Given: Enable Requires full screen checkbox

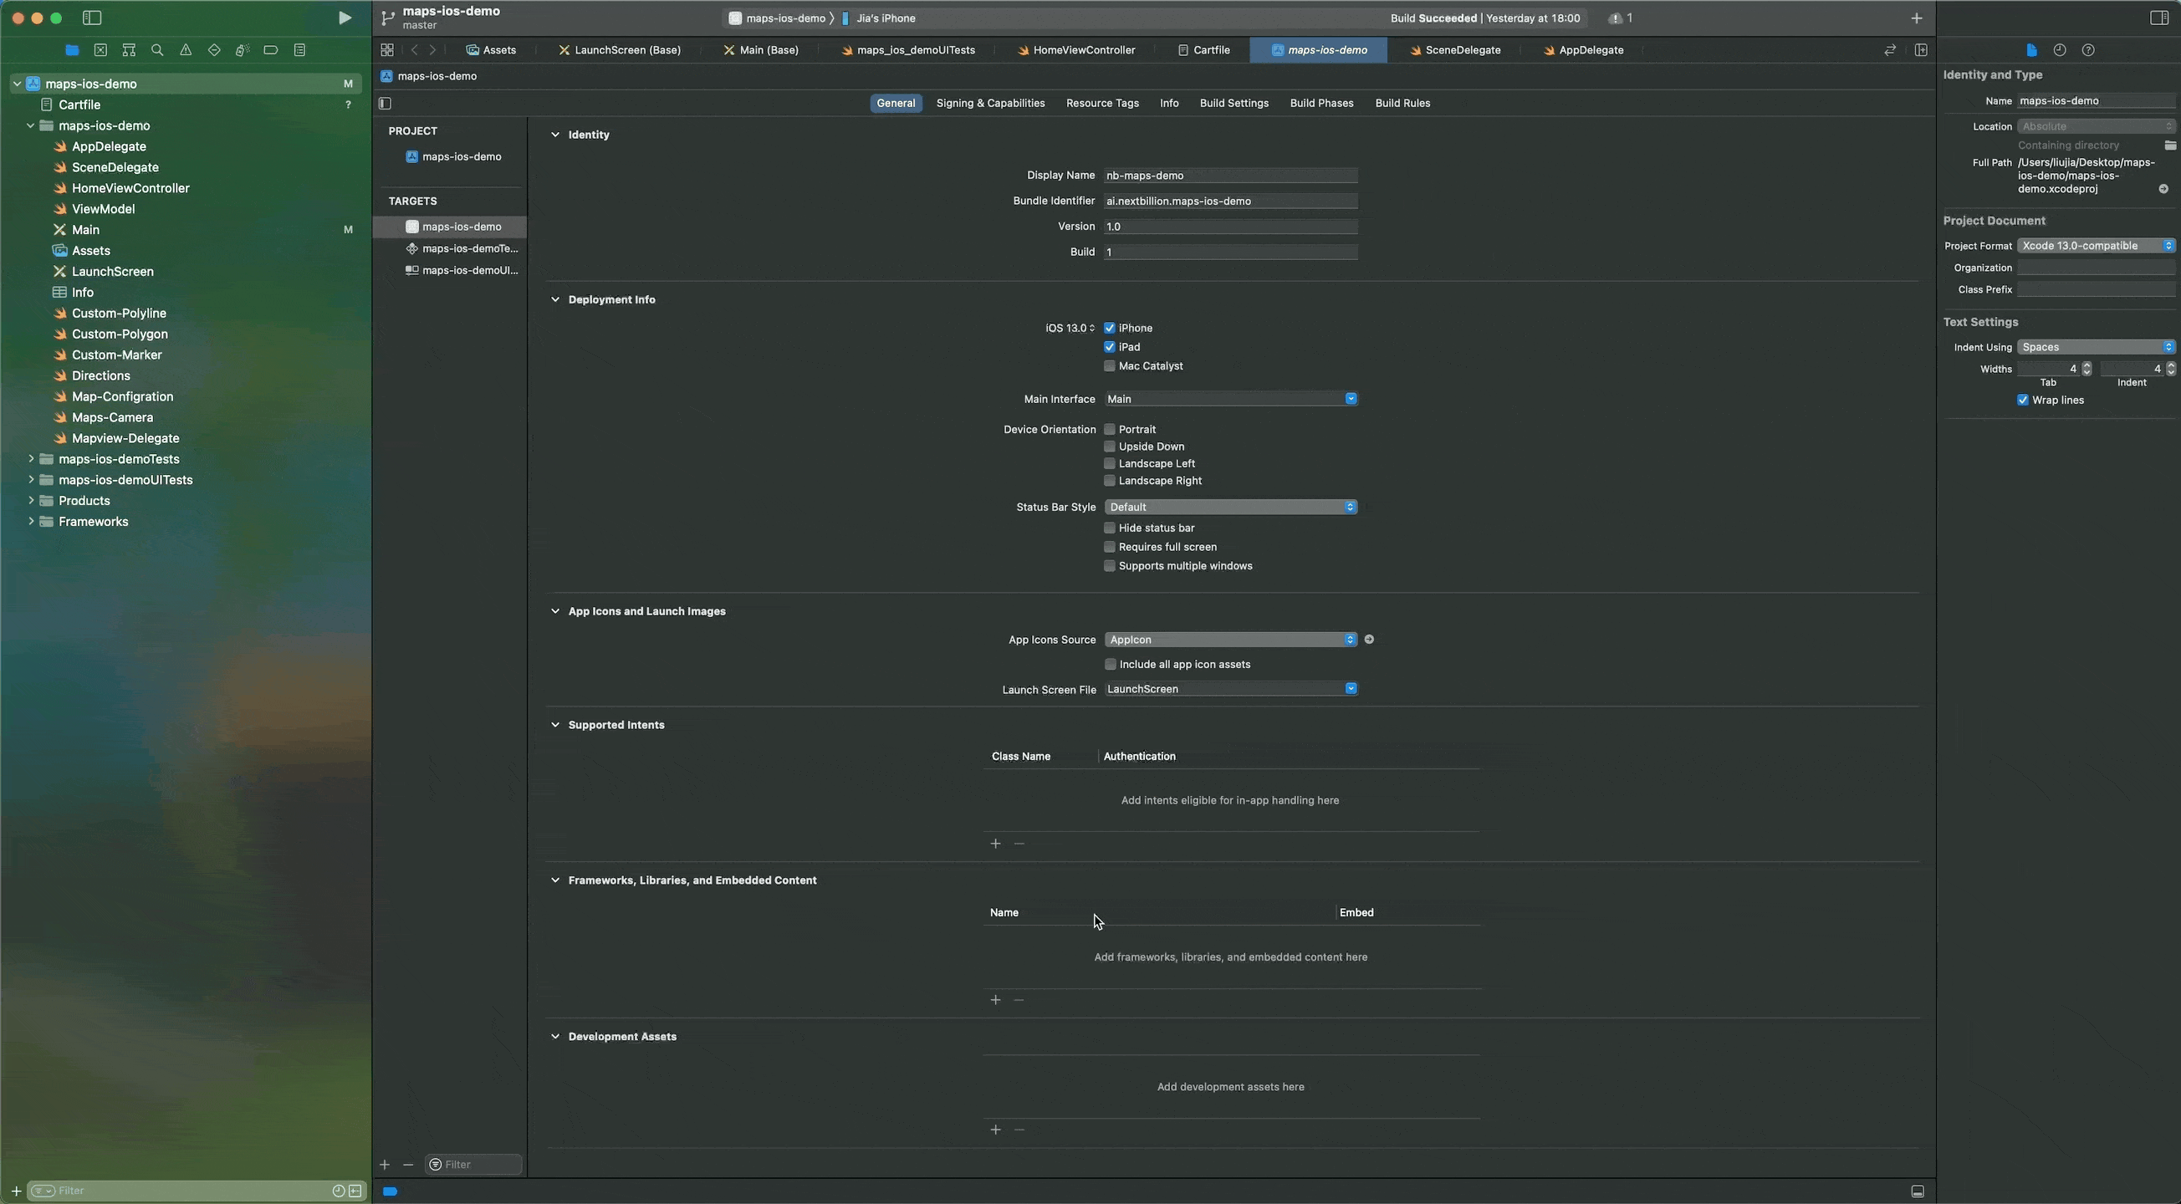Looking at the screenshot, I should [x=1109, y=547].
